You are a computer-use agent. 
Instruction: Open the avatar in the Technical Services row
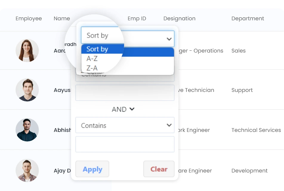pos(27,130)
